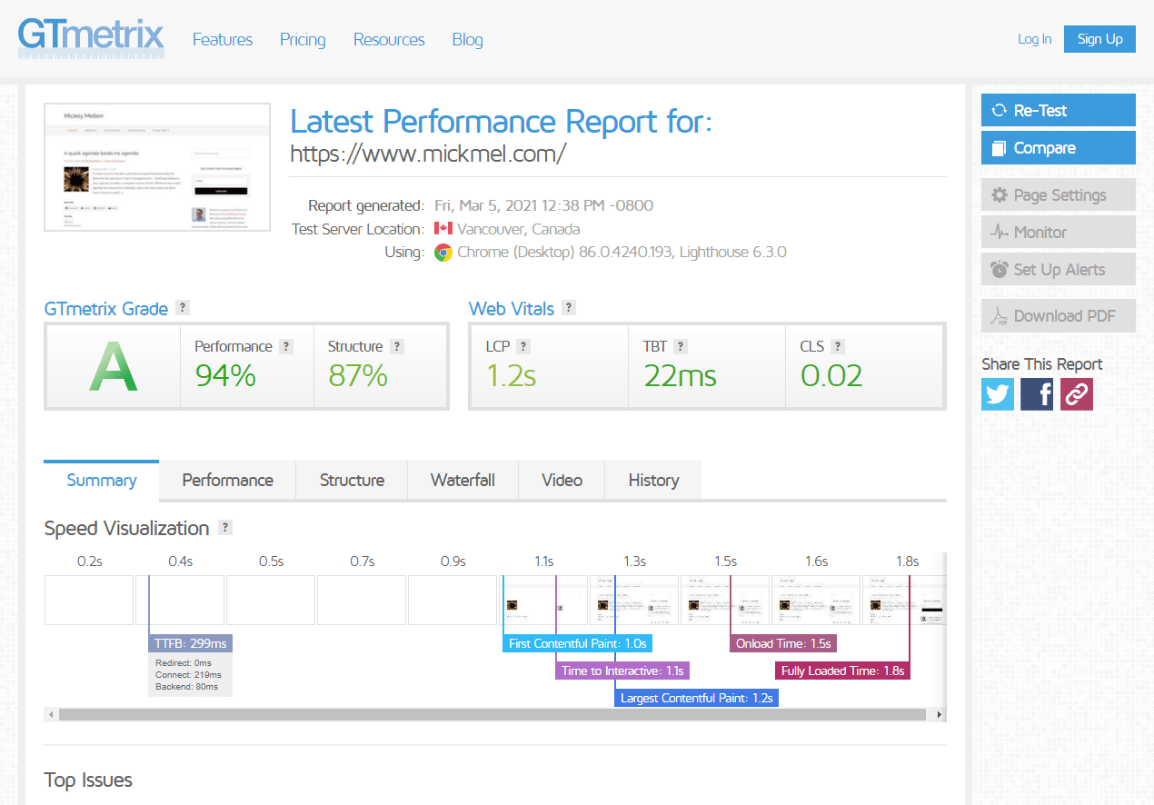Image resolution: width=1154 pixels, height=805 pixels.
Task: Click the 22ms TBT value
Action: point(681,375)
